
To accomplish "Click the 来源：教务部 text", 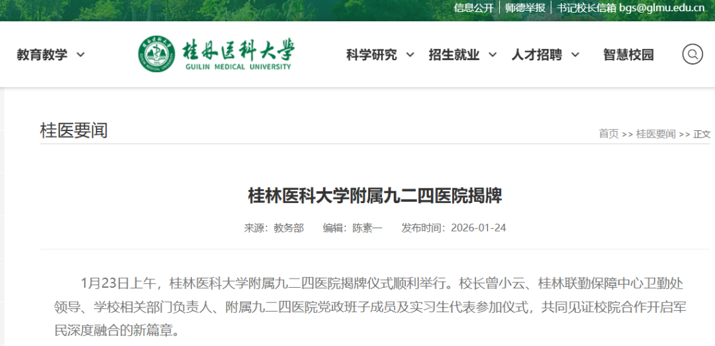I will (273, 228).
